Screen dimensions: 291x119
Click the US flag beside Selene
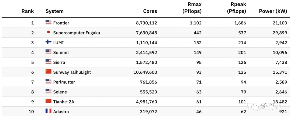click(x=48, y=91)
